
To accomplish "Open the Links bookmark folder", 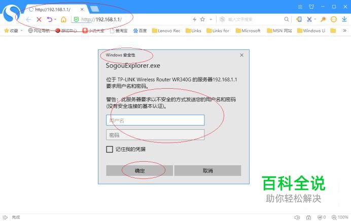I will pyautogui.click(x=193, y=30).
